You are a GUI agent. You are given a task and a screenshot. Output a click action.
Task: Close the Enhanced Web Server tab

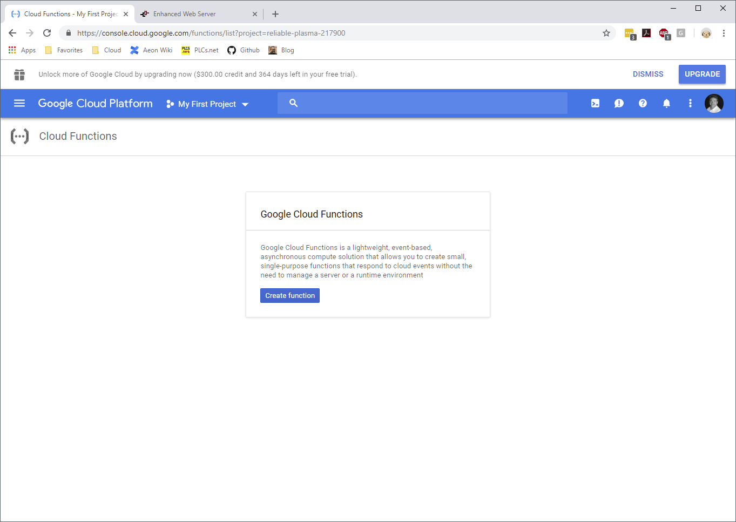click(255, 14)
